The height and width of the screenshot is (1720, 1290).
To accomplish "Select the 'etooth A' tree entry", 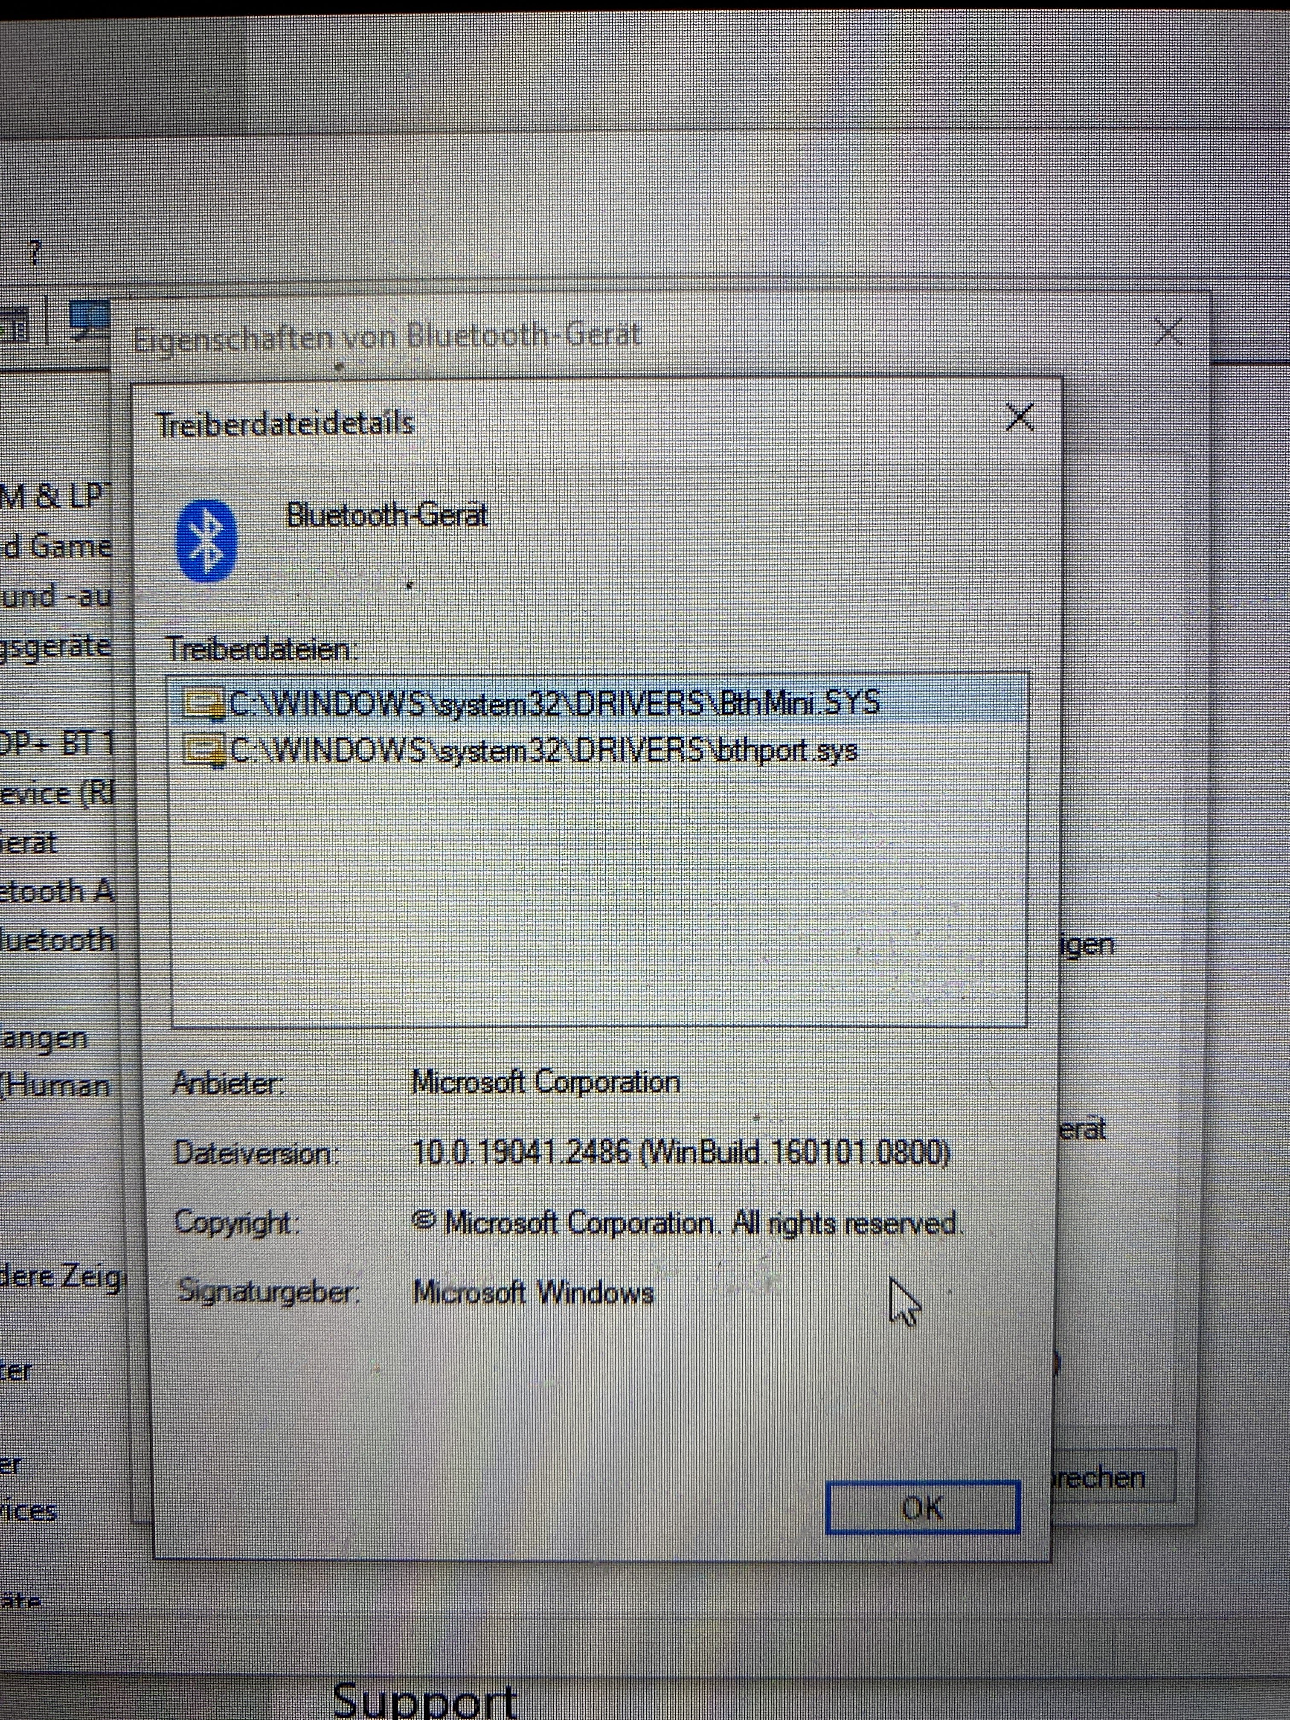I will tap(56, 891).
